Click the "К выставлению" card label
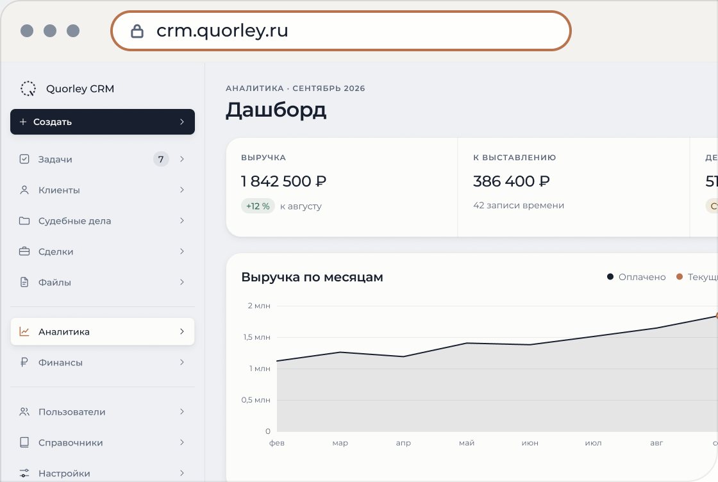Image resolution: width=718 pixels, height=482 pixels. click(x=515, y=158)
